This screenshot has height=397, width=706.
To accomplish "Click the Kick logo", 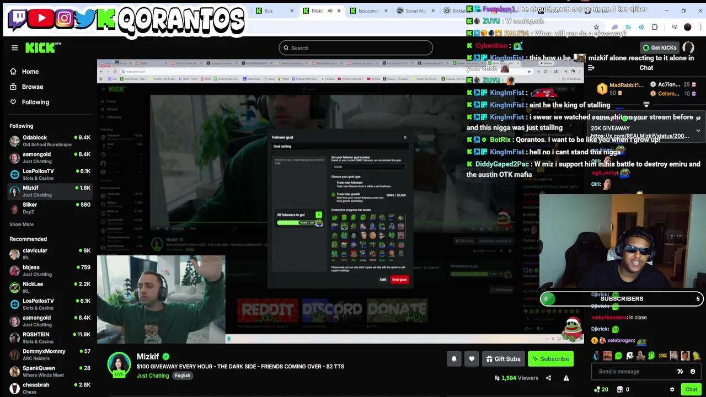I will [40, 48].
